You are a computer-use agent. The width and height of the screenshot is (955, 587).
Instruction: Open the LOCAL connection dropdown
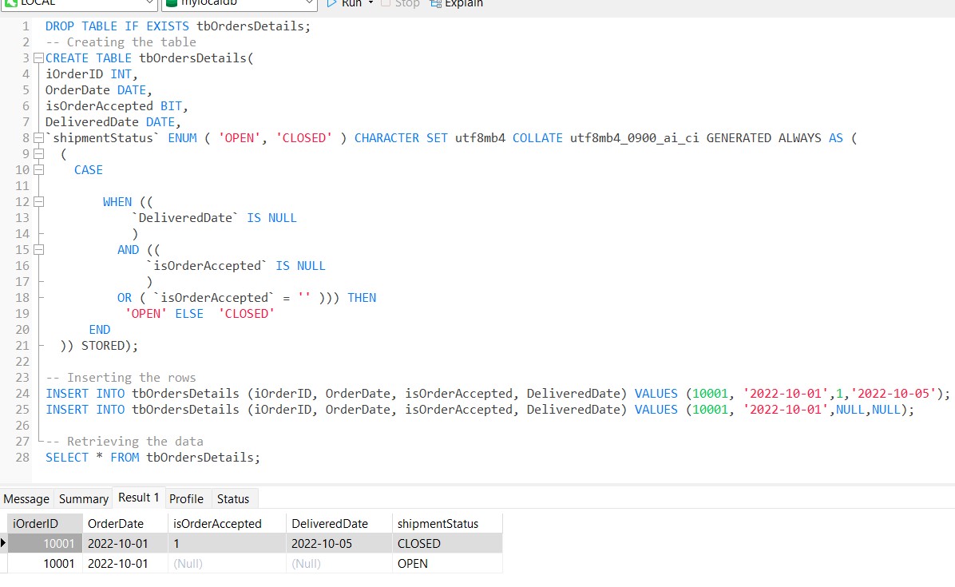tap(149, 3)
